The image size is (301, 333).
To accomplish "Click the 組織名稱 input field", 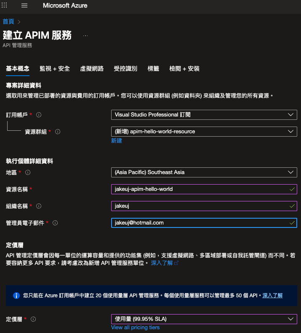I will 204,206.
